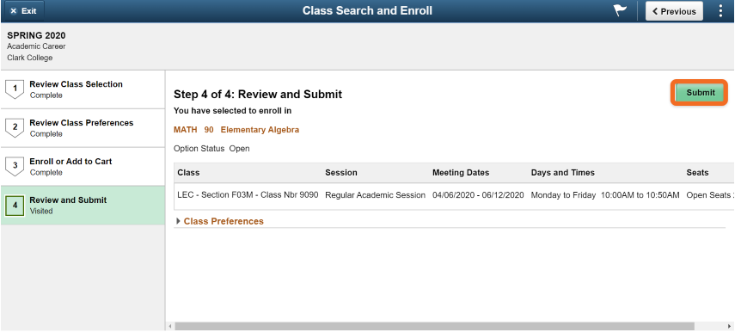Click the step 1 number badge
The height and width of the screenshot is (332, 735).
15,89
